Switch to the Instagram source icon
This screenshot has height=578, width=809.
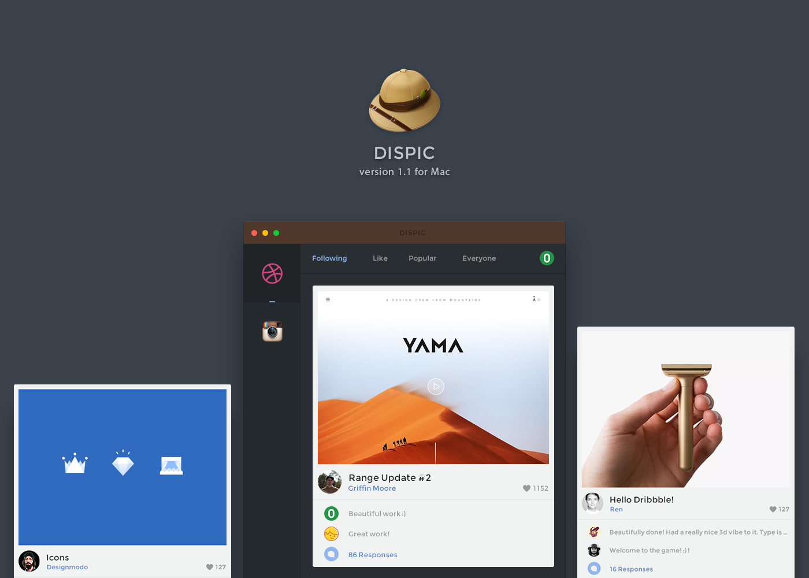click(272, 331)
